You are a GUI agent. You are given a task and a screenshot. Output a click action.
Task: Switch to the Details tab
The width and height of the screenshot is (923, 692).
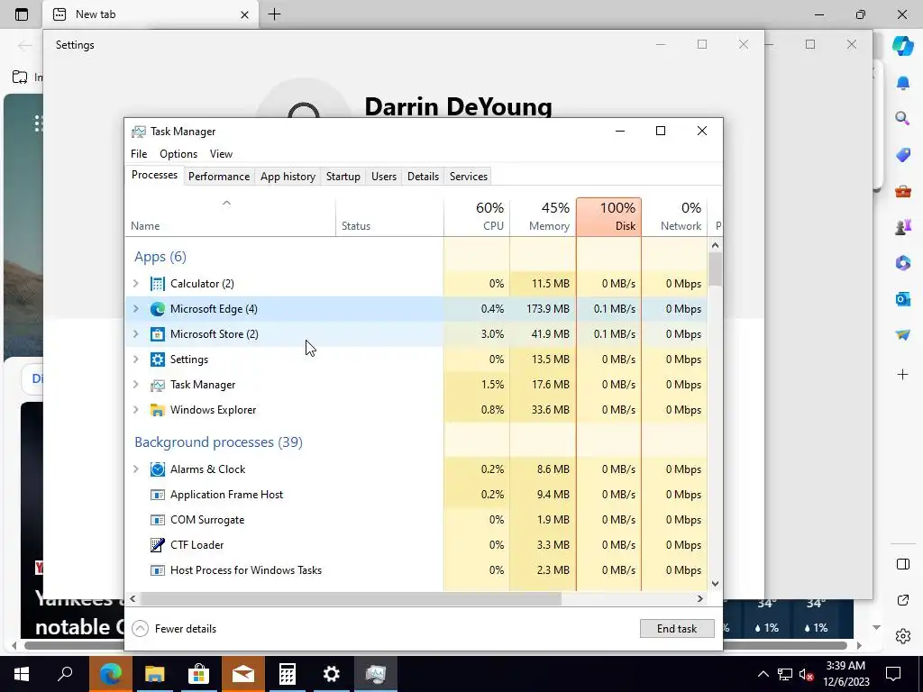pos(424,177)
